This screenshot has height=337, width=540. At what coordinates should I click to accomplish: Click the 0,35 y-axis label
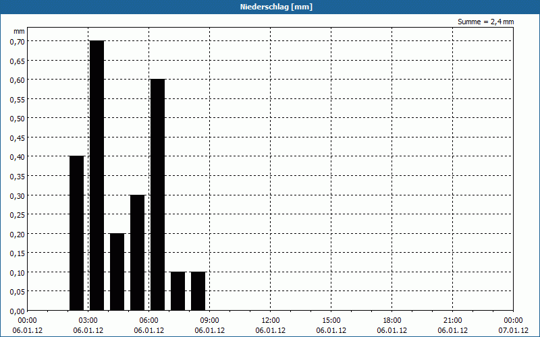(18, 177)
